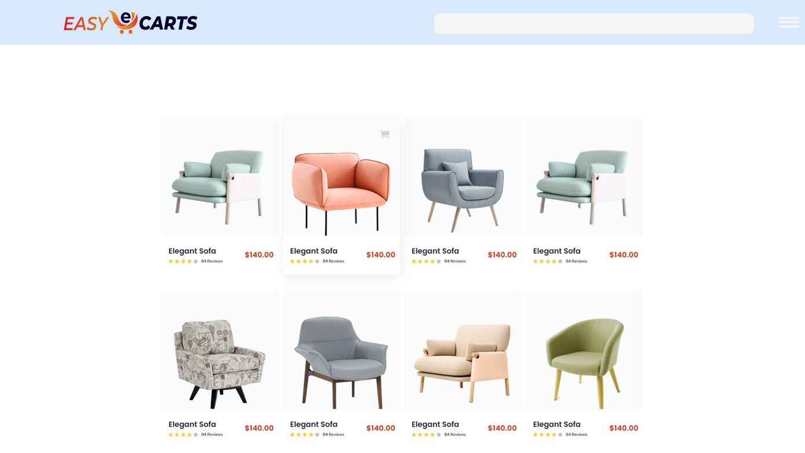Select the floral patterned swivel chair image
The width and height of the screenshot is (805, 453).
click(220, 350)
